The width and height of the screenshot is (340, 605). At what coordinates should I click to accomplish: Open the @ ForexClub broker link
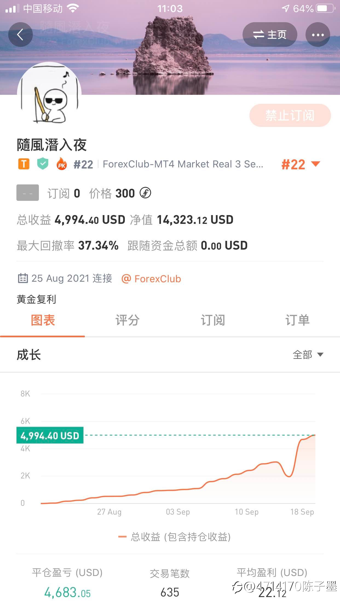tap(151, 279)
